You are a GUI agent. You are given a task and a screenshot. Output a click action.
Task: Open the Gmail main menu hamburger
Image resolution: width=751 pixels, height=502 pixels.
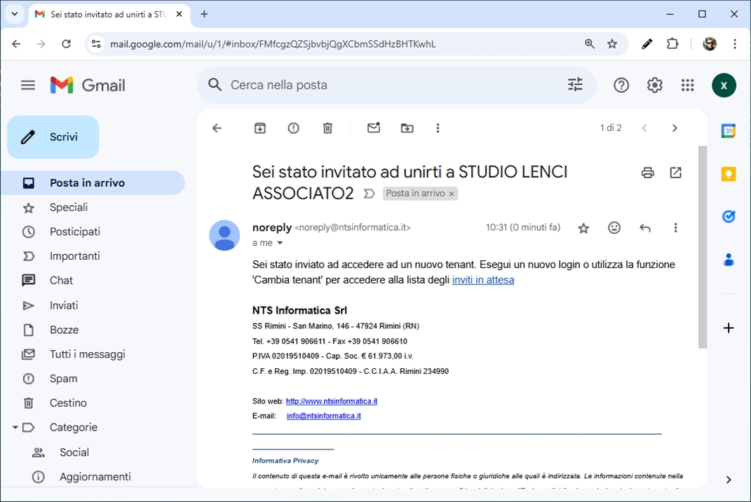(x=28, y=85)
